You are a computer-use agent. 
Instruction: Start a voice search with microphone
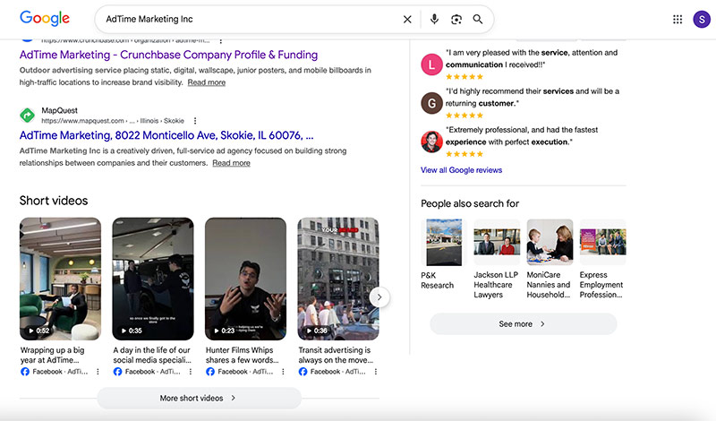pos(434,19)
